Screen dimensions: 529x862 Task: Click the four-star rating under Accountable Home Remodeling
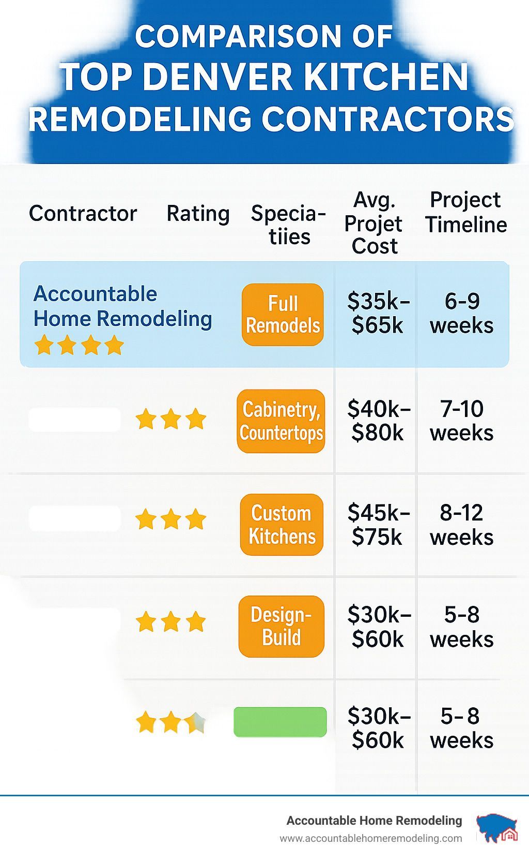pyautogui.click(x=79, y=345)
